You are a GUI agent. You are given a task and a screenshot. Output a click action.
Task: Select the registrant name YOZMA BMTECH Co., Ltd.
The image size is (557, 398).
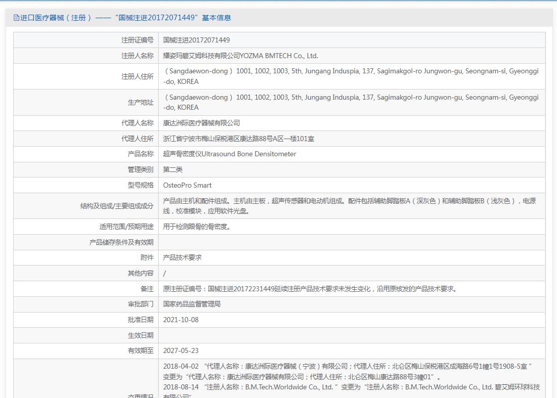[240, 56]
